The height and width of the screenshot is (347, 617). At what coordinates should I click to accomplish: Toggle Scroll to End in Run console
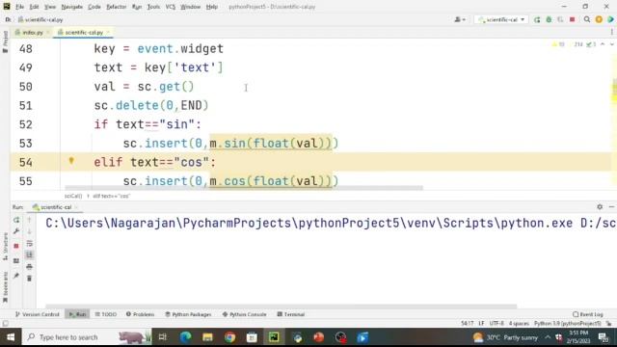click(x=29, y=254)
